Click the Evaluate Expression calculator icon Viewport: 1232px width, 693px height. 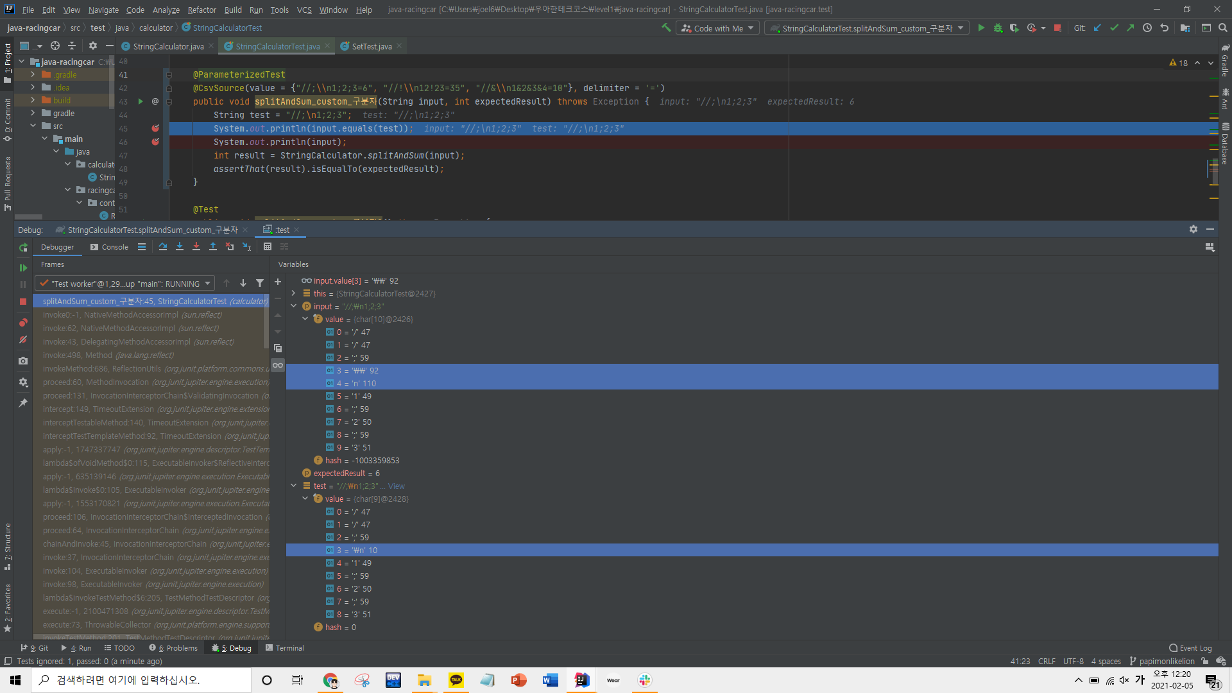click(x=267, y=246)
